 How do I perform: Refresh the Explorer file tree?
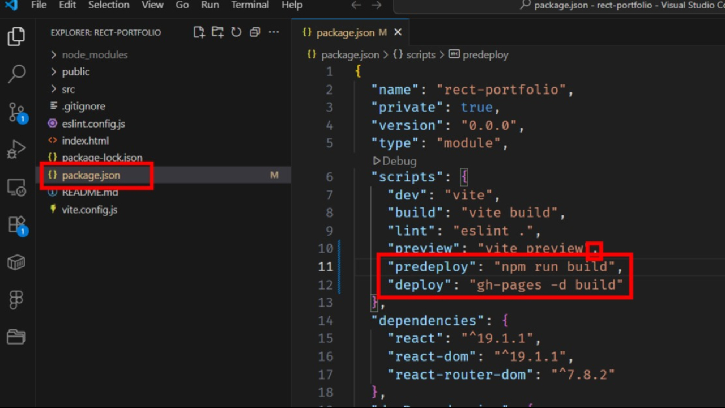tap(236, 32)
